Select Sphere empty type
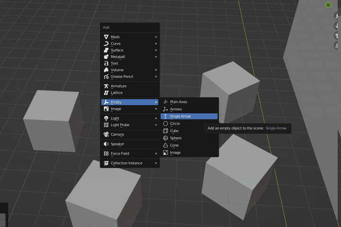This screenshot has width=341, height=227. coord(189,138)
